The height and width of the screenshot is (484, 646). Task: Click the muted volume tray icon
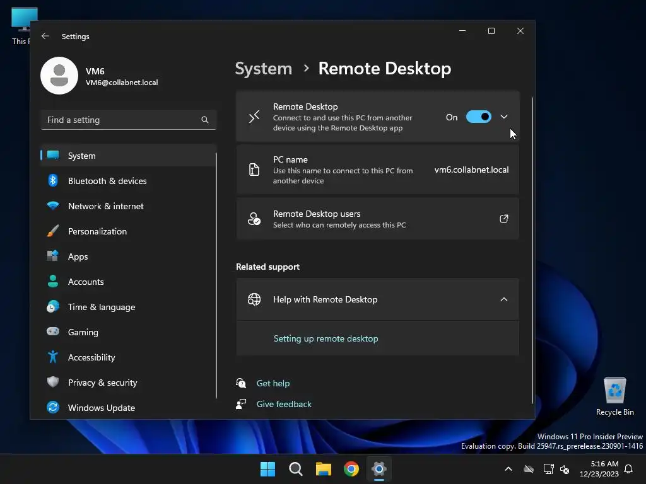(565, 469)
